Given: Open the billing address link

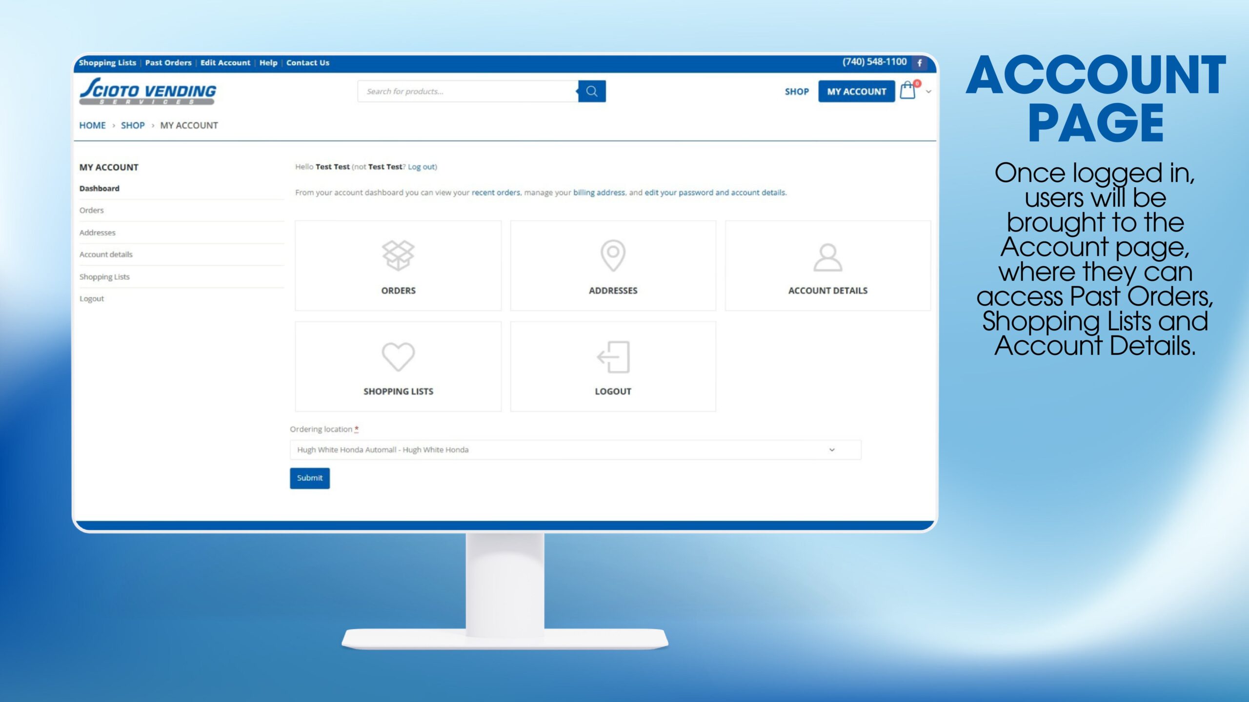Looking at the screenshot, I should click(599, 193).
